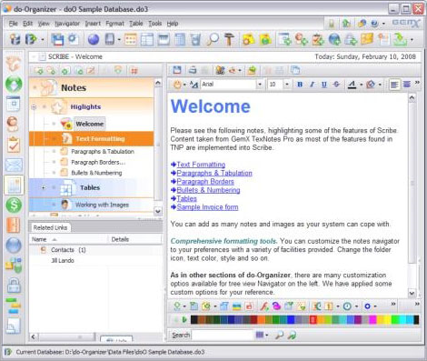The height and width of the screenshot is (361, 427).
Task: Click the find magnifier next to Search box
Action: (279, 335)
